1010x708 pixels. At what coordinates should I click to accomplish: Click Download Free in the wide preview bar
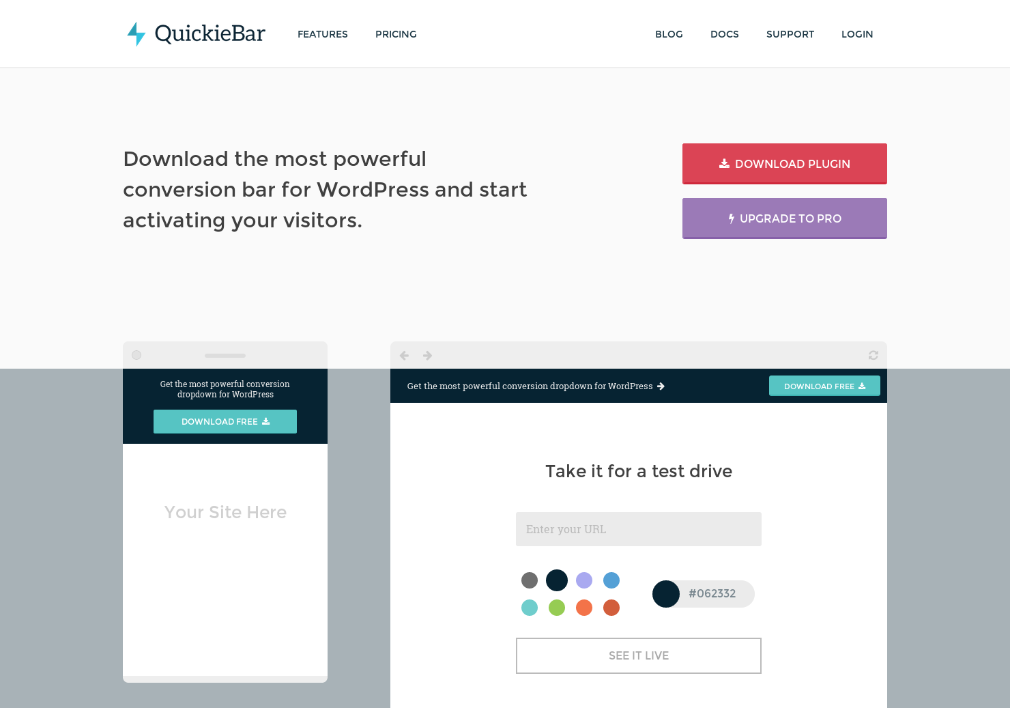pyautogui.click(x=824, y=386)
